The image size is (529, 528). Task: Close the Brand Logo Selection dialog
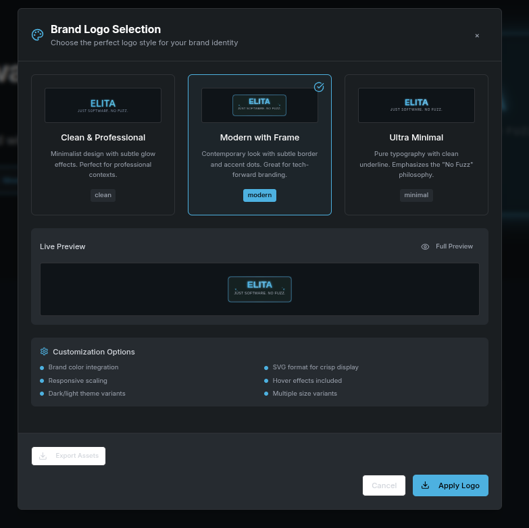pyautogui.click(x=477, y=36)
